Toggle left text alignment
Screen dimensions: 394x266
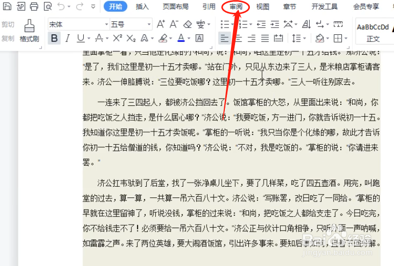pyautogui.click(x=225, y=38)
